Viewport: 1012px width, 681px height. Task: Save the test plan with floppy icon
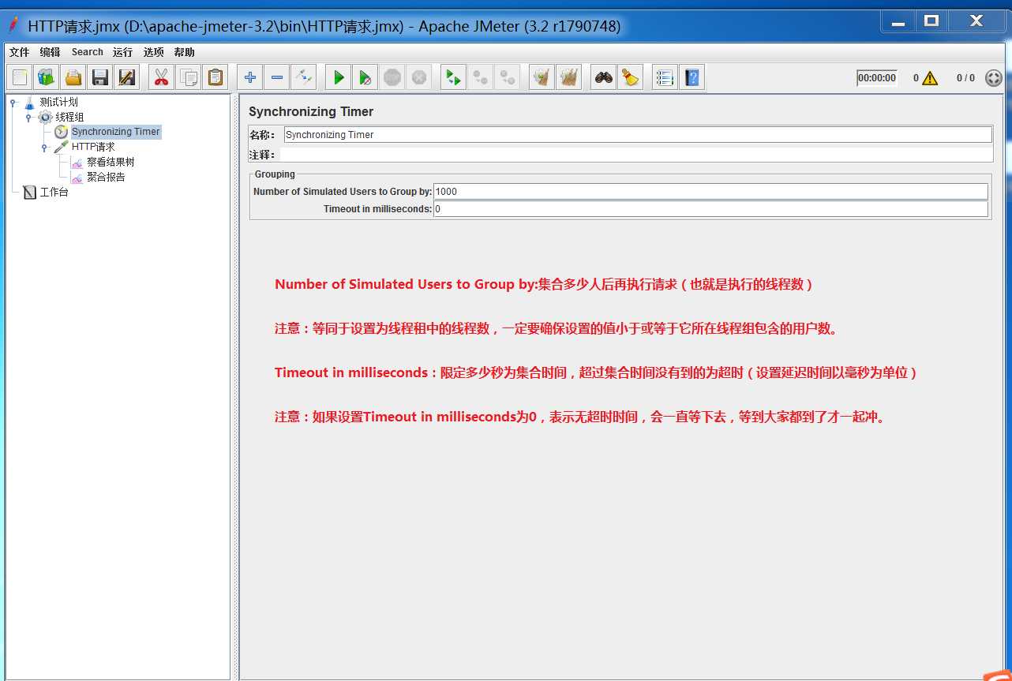[99, 77]
